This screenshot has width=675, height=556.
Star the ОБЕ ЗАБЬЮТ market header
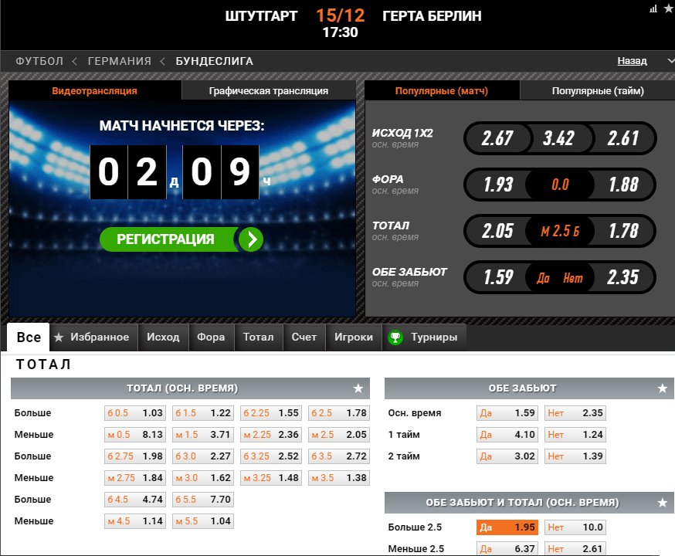pos(662,388)
